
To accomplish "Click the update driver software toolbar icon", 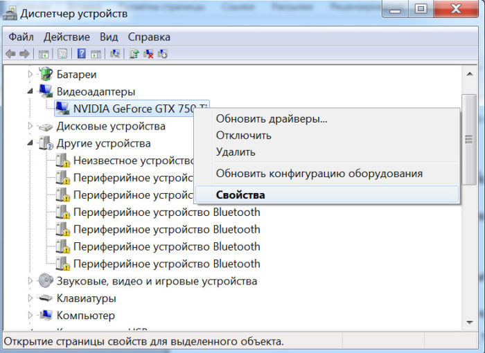I will click(134, 54).
